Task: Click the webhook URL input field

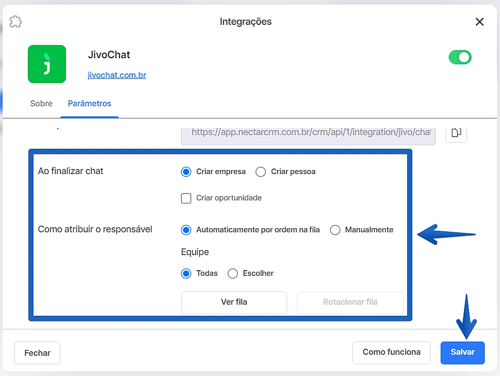Action: tap(308, 133)
